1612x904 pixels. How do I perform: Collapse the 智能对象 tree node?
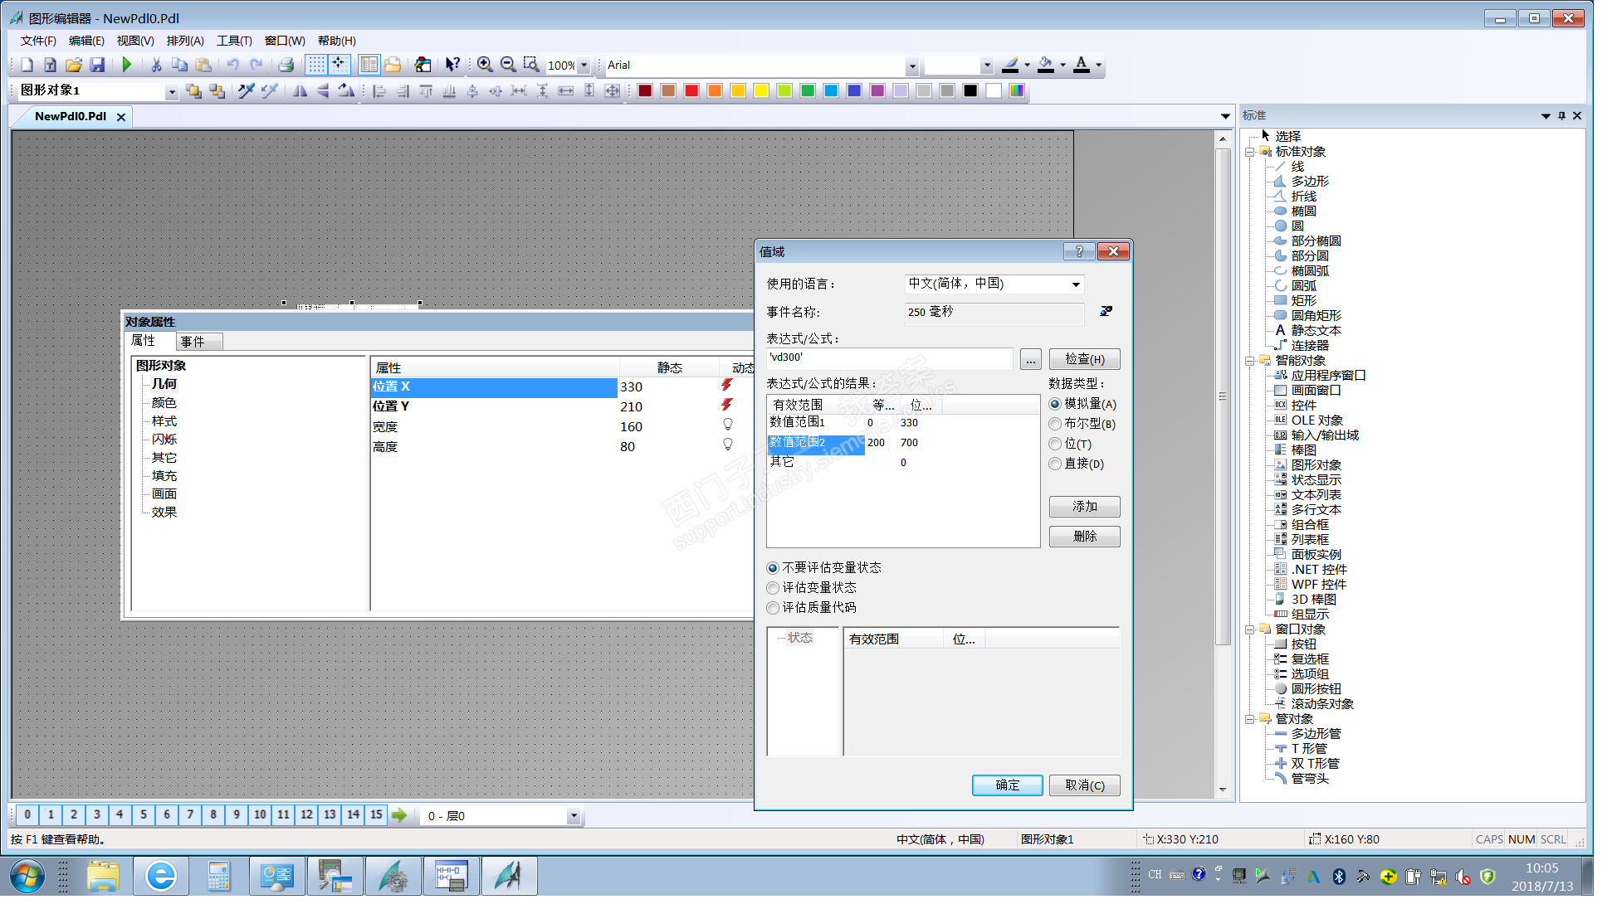1249,361
